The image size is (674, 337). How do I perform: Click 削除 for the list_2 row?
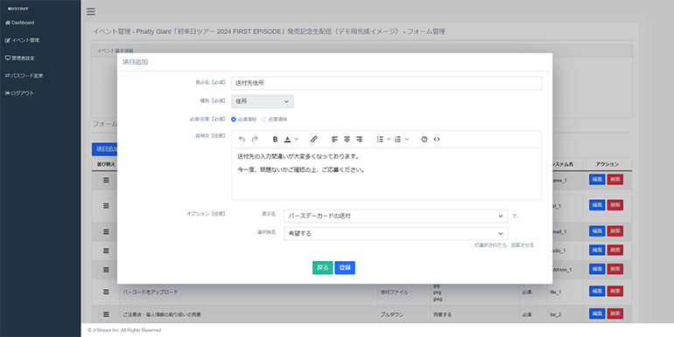click(x=615, y=313)
